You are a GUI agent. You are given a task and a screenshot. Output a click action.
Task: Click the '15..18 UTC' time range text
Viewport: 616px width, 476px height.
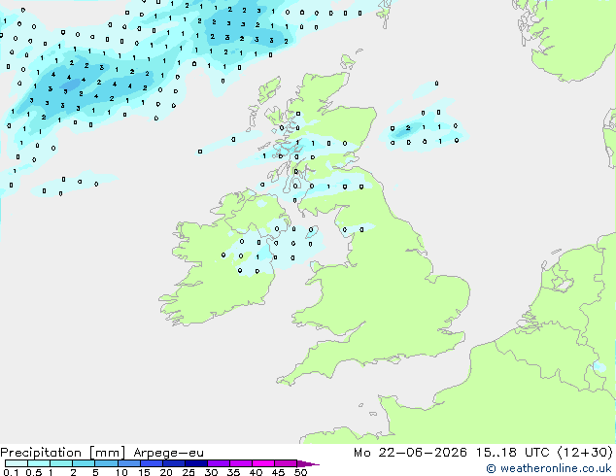click(512, 453)
